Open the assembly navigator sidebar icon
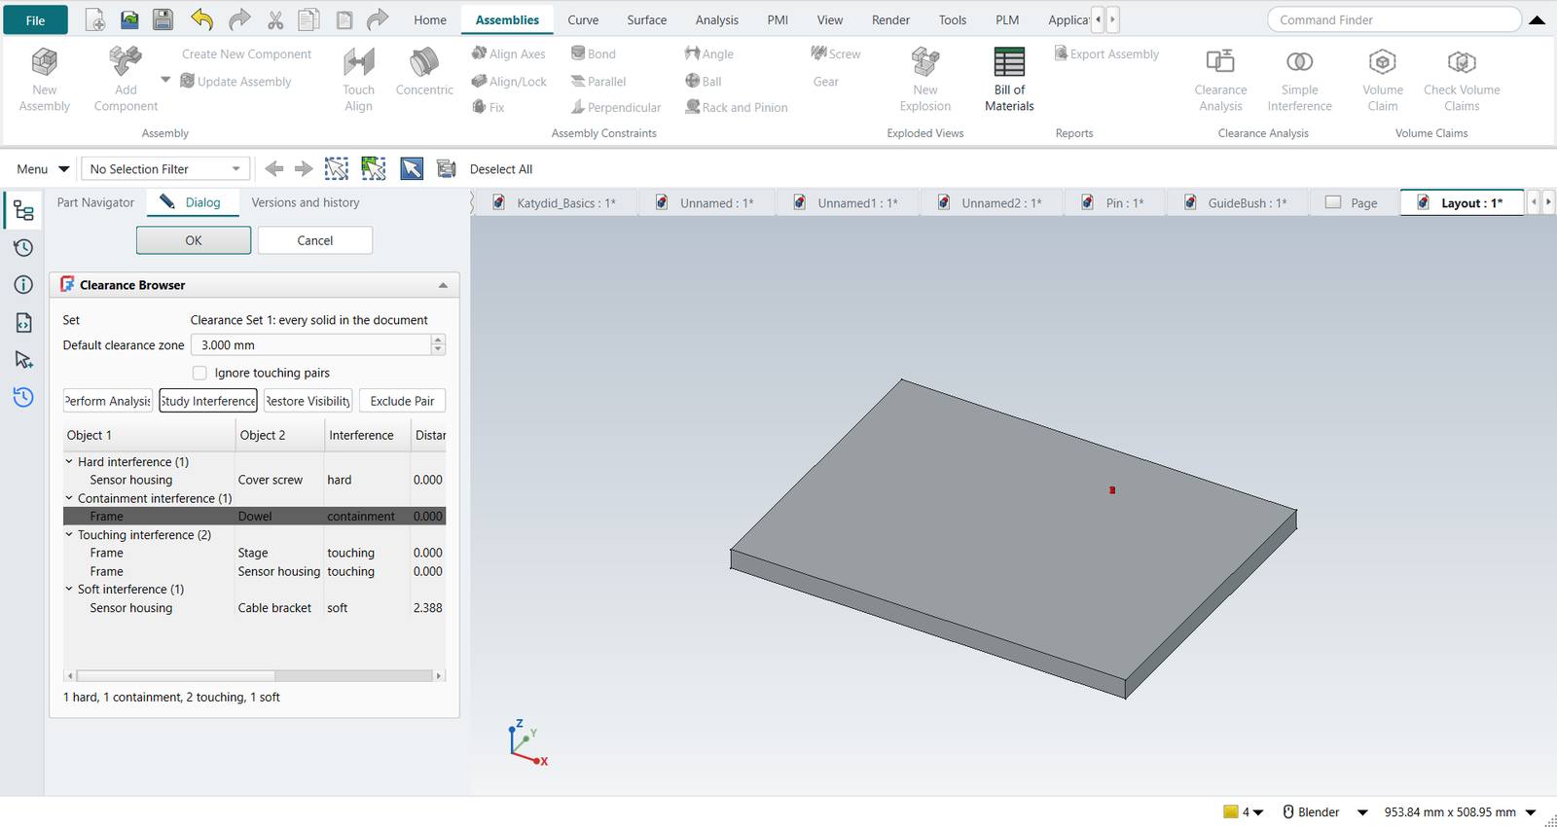 pyautogui.click(x=23, y=211)
